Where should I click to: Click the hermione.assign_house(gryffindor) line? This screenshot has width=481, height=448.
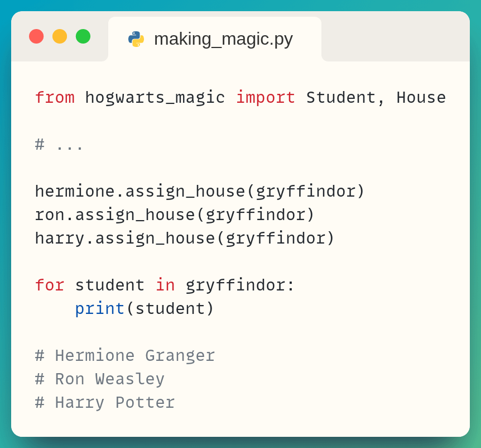[x=199, y=192]
